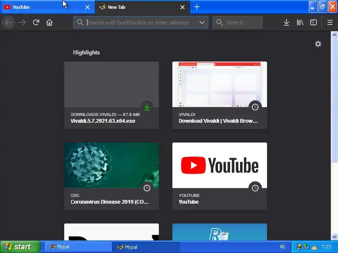Select the New Tab tab
The image size is (338, 253).
pos(142,7)
